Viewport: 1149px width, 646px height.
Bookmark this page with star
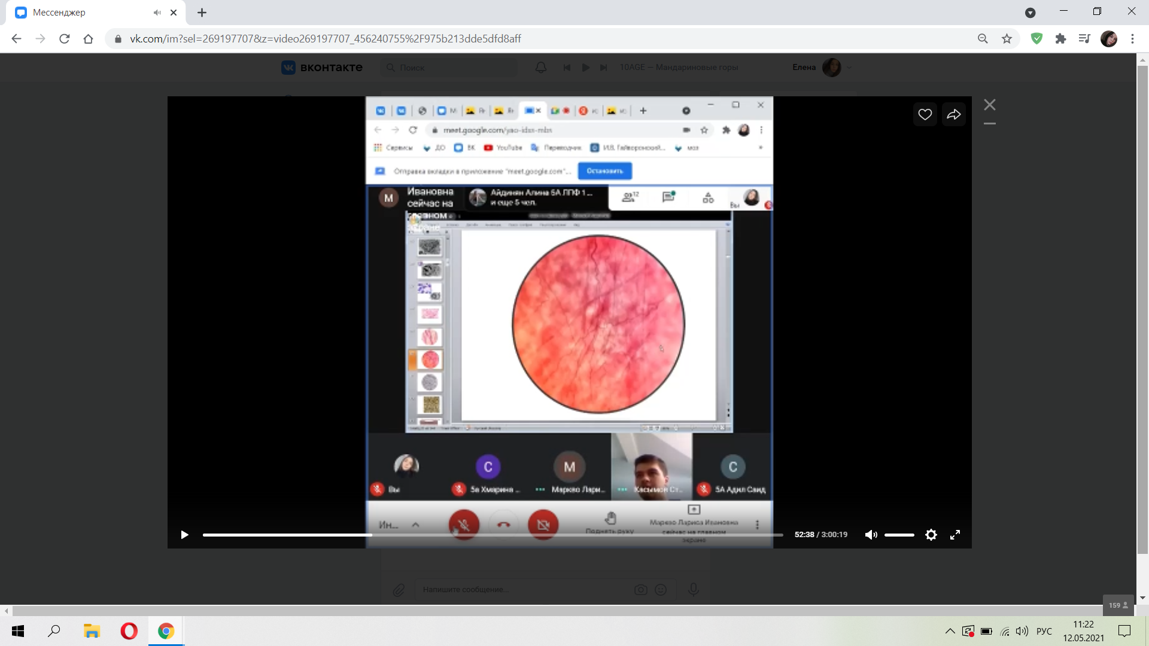point(1007,39)
